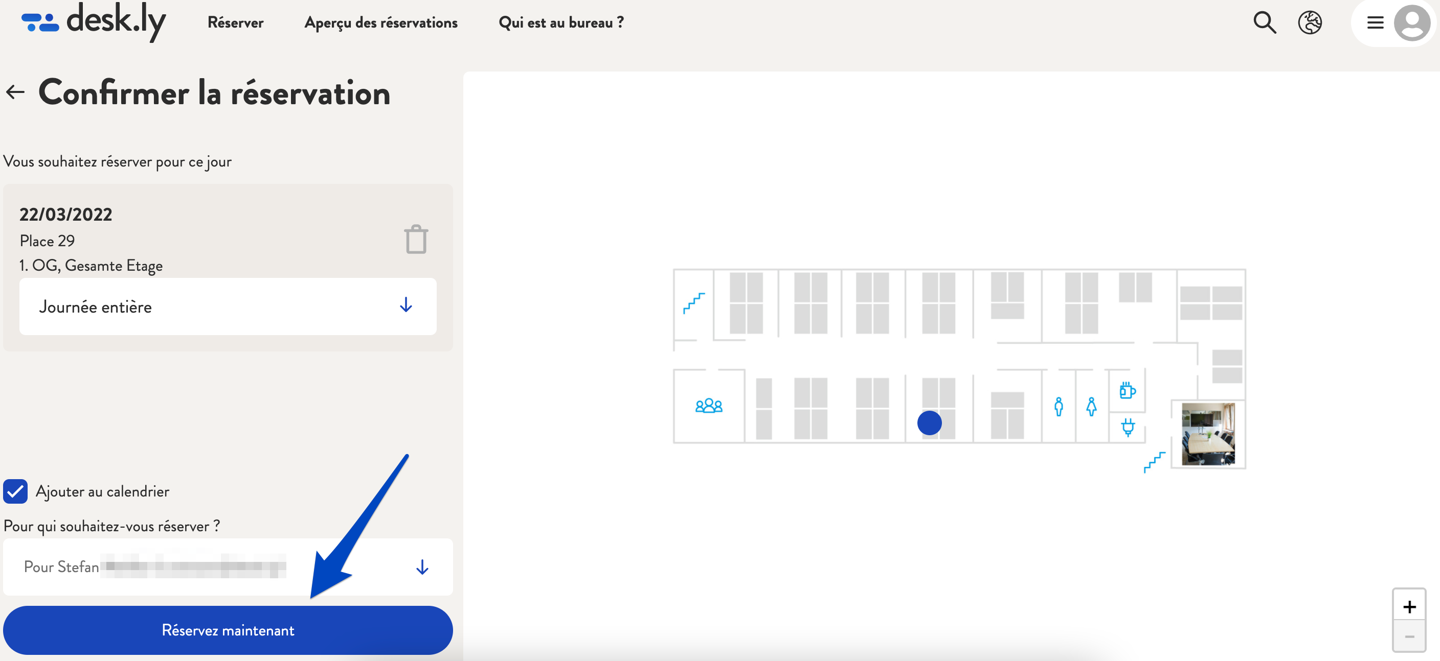Image resolution: width=1440 pixels, height=661 pixels.
Task: Click the meeting room icon on floor map
Action: (708, 405)
